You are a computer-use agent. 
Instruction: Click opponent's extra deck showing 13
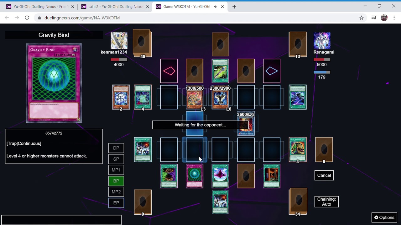(298, 45)
